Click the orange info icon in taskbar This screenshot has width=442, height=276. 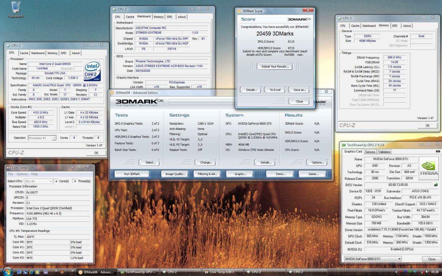[x=62, y=272]
